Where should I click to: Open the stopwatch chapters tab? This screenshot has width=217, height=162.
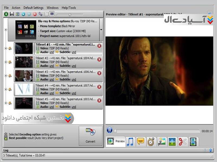click(151, 141)
